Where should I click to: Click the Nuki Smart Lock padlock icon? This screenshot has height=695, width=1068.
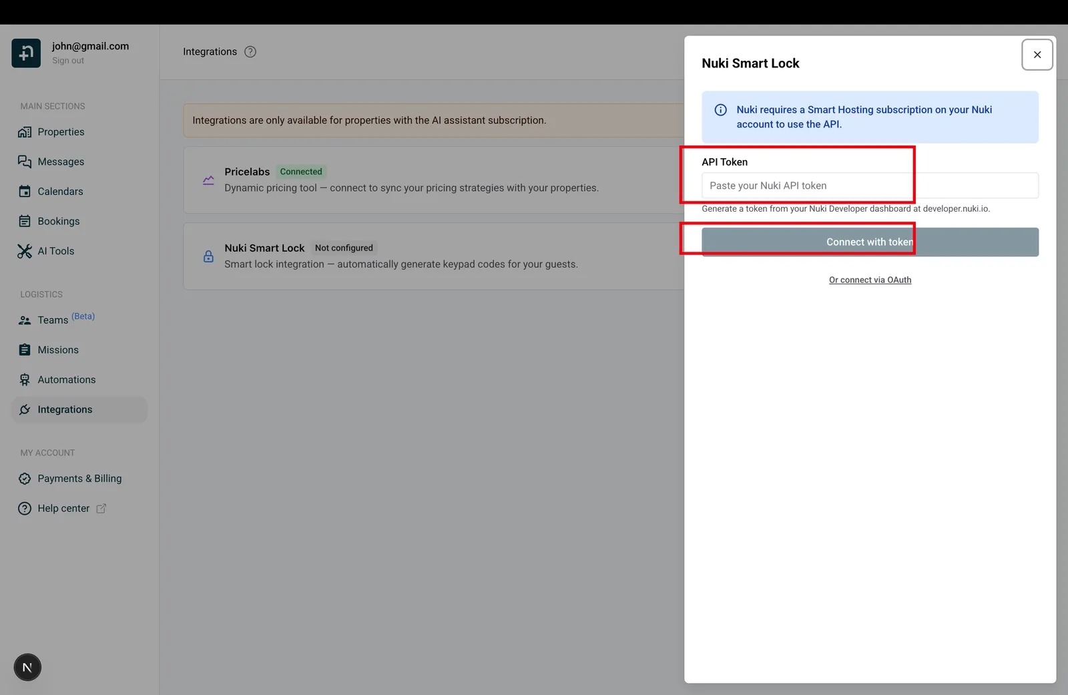(208, 256)
